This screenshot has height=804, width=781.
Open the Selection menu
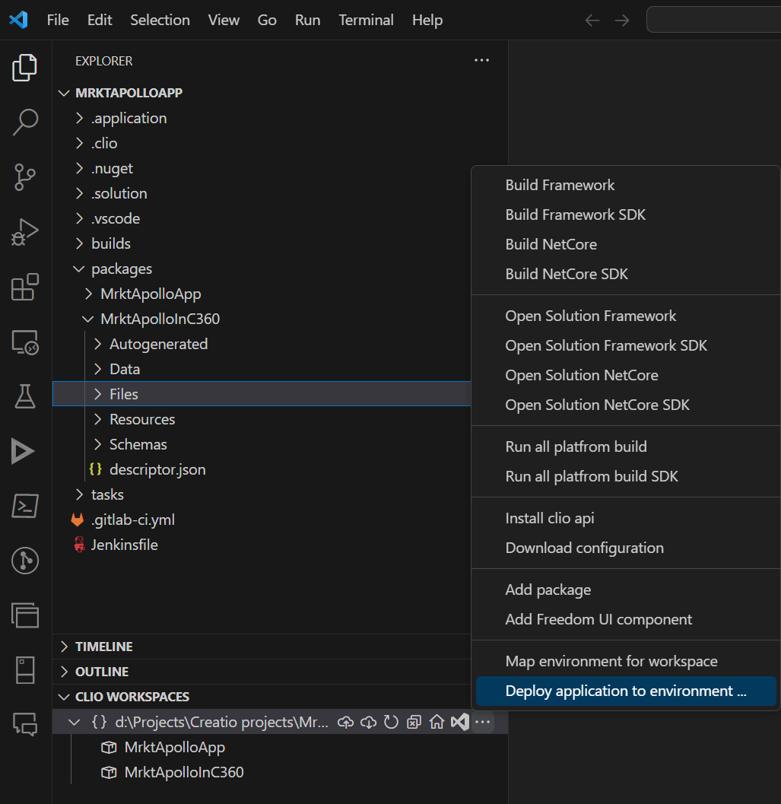click(x=160, y=20)
